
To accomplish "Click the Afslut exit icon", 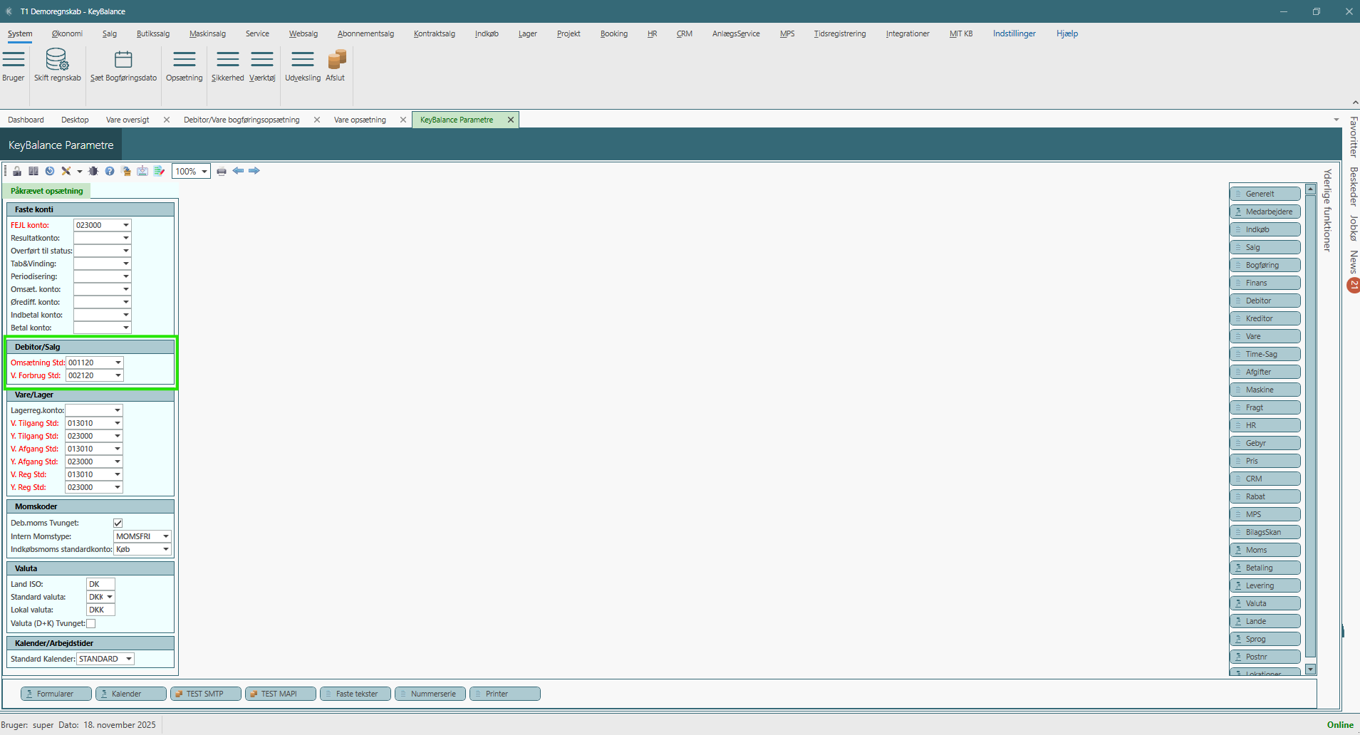I will 336,60.
